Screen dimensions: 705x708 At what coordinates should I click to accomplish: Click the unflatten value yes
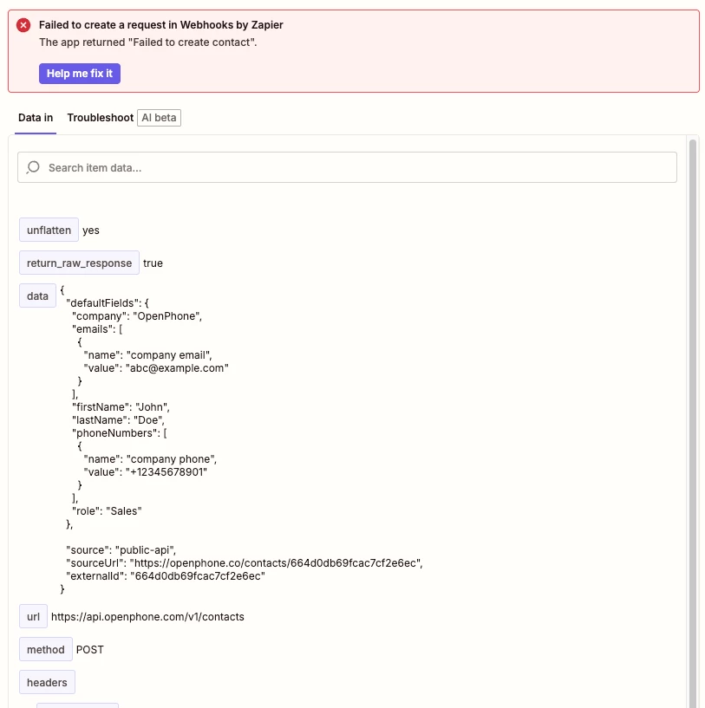point(91,231)
